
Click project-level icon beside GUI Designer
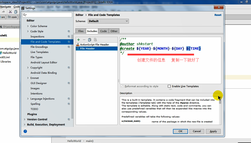coord(69,83)
